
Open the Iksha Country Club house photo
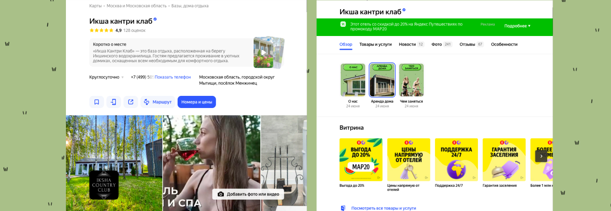(114, 163)
